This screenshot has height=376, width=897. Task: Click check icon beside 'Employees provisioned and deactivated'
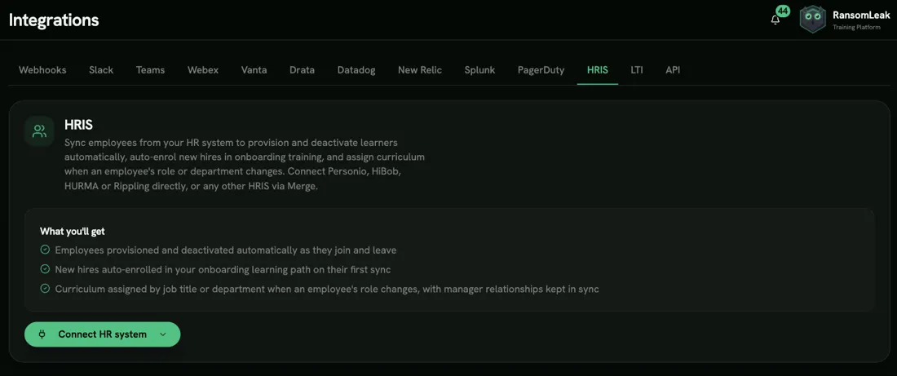(x=45, y=250)
